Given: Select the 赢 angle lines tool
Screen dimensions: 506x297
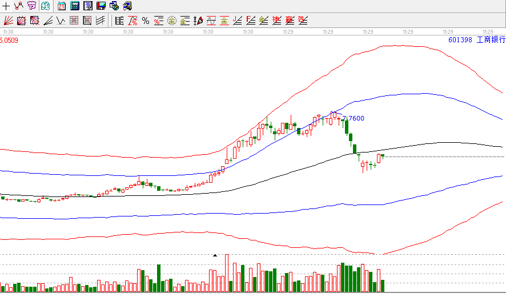Looking at the screenshot, I should (x=290, y=21).
